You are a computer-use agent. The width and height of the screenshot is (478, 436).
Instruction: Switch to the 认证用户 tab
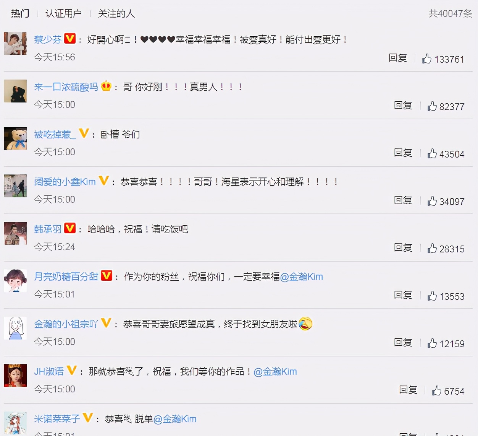tap(63, 13)
